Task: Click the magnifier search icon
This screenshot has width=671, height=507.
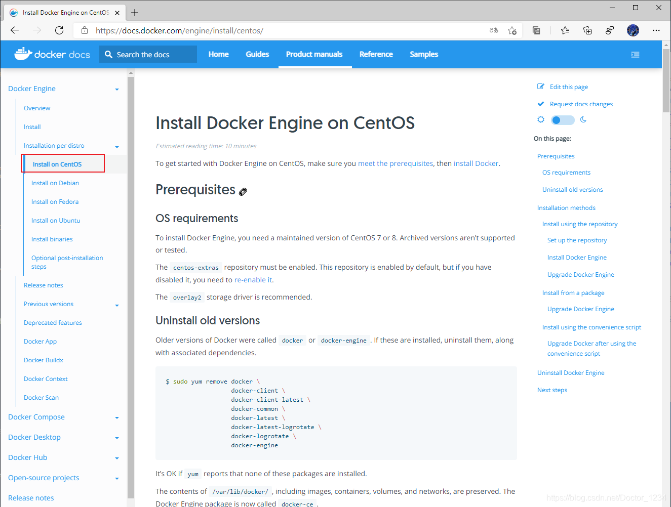Action: 108,54
